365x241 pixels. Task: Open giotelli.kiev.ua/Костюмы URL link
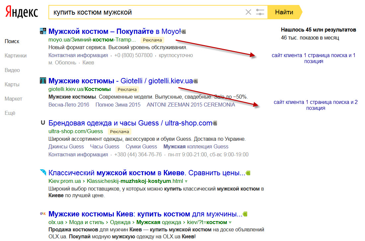(79, 89)
